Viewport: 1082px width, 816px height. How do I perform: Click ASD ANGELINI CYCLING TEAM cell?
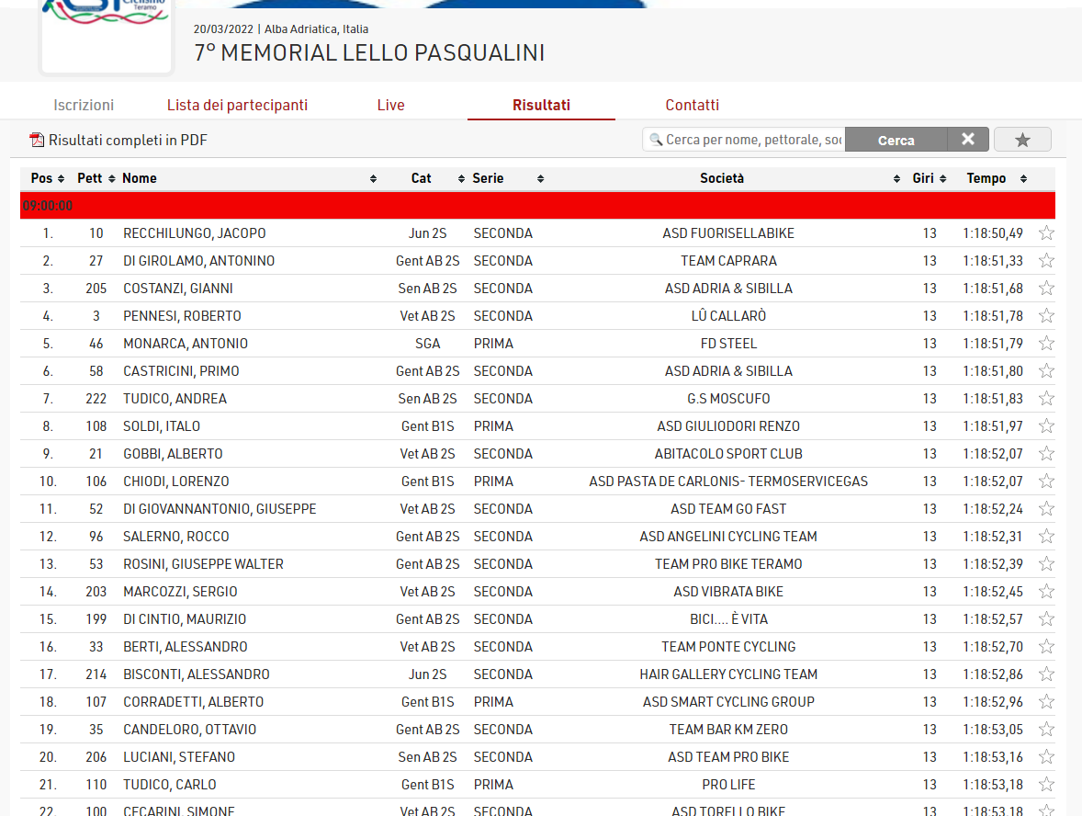[x=728, y=537]
